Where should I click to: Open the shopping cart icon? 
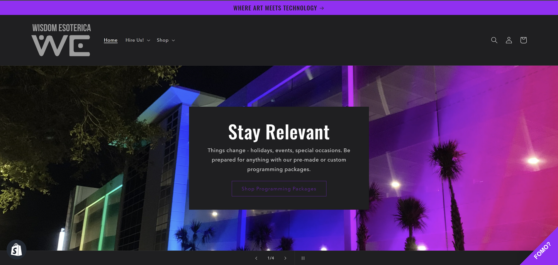pos(523,40)
